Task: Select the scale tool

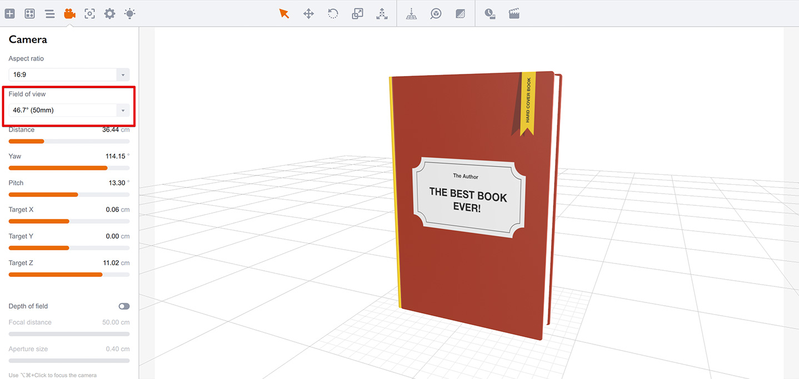Action: [x=357, y=13]
